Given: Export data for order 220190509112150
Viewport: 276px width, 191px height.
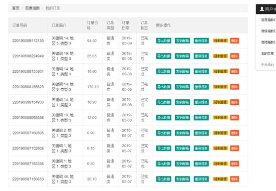Looking at the screenshot, I should coord(164,40).
